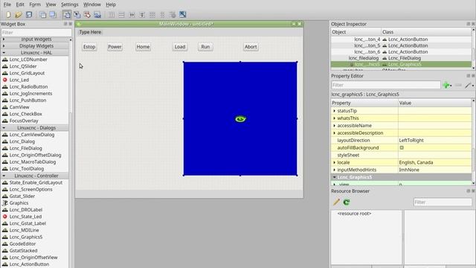Click Lay Out in Form Layout icon
The width and height of the screenshot is (476, 268).
(162, 15)
